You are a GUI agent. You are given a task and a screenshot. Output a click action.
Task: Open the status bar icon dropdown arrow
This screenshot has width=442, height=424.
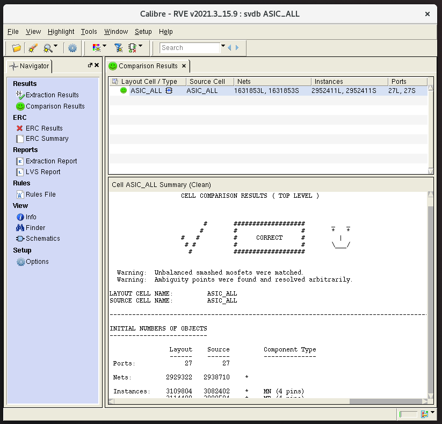point(433,412)
